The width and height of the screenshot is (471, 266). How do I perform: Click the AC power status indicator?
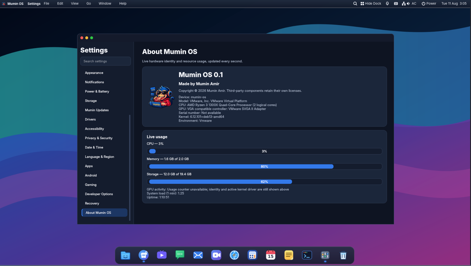(x=414, y=3)
